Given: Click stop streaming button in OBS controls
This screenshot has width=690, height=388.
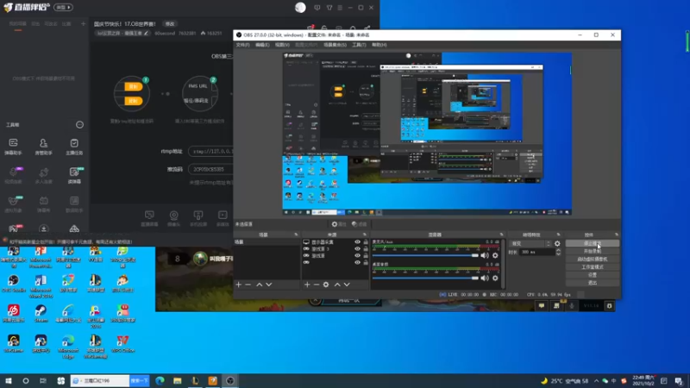Looking at the screenshot, I should click(593, 243).
